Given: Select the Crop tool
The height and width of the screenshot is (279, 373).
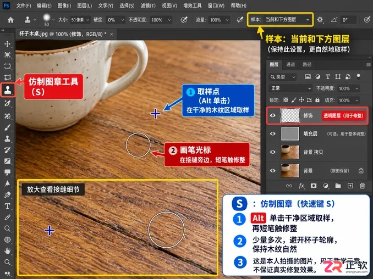Looking at the screenshot, I should [7, 77].
